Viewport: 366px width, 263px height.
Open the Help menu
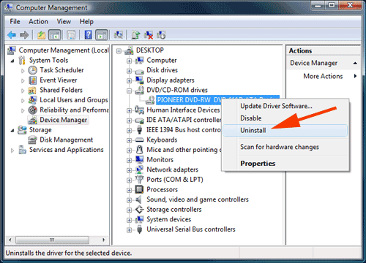tap(86, 22)
